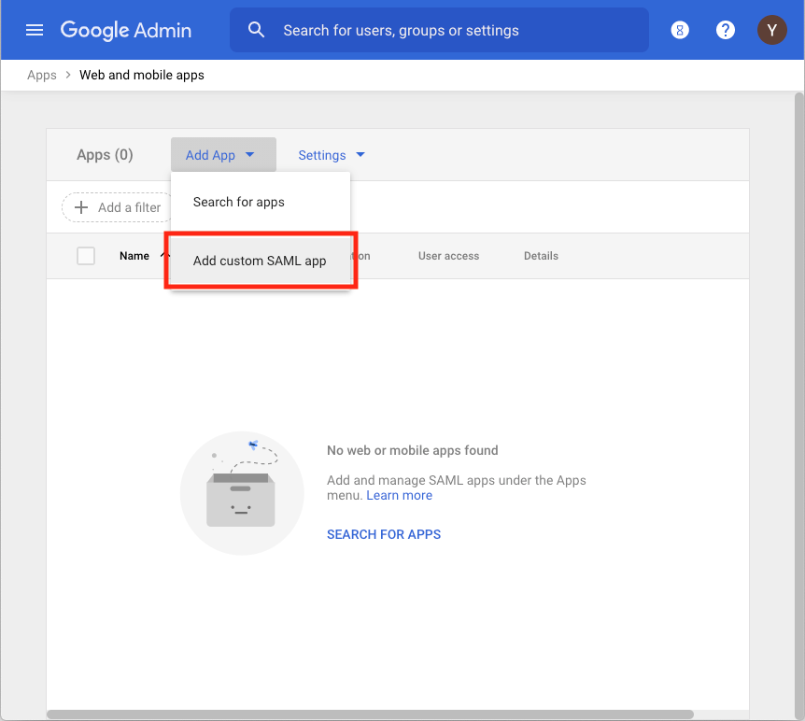Open the Y account avatar

pyautogui.click(x=771, y=30)
